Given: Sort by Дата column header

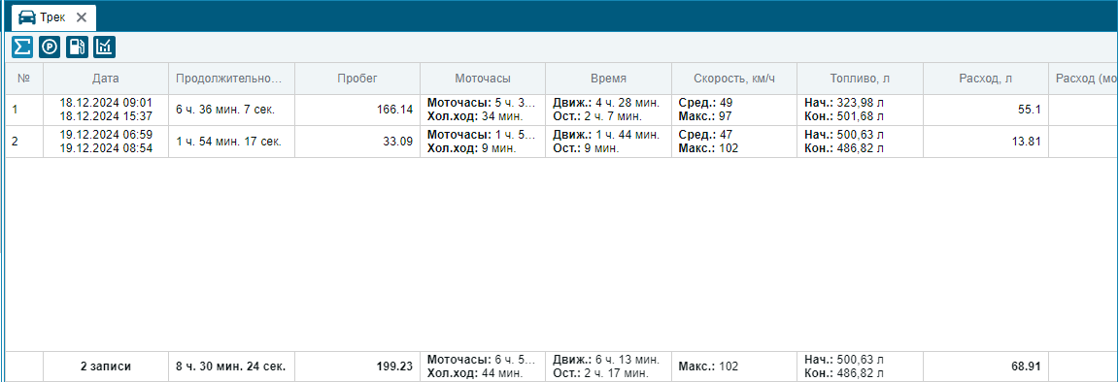Looking at the screenshot, I should (106, 79).
